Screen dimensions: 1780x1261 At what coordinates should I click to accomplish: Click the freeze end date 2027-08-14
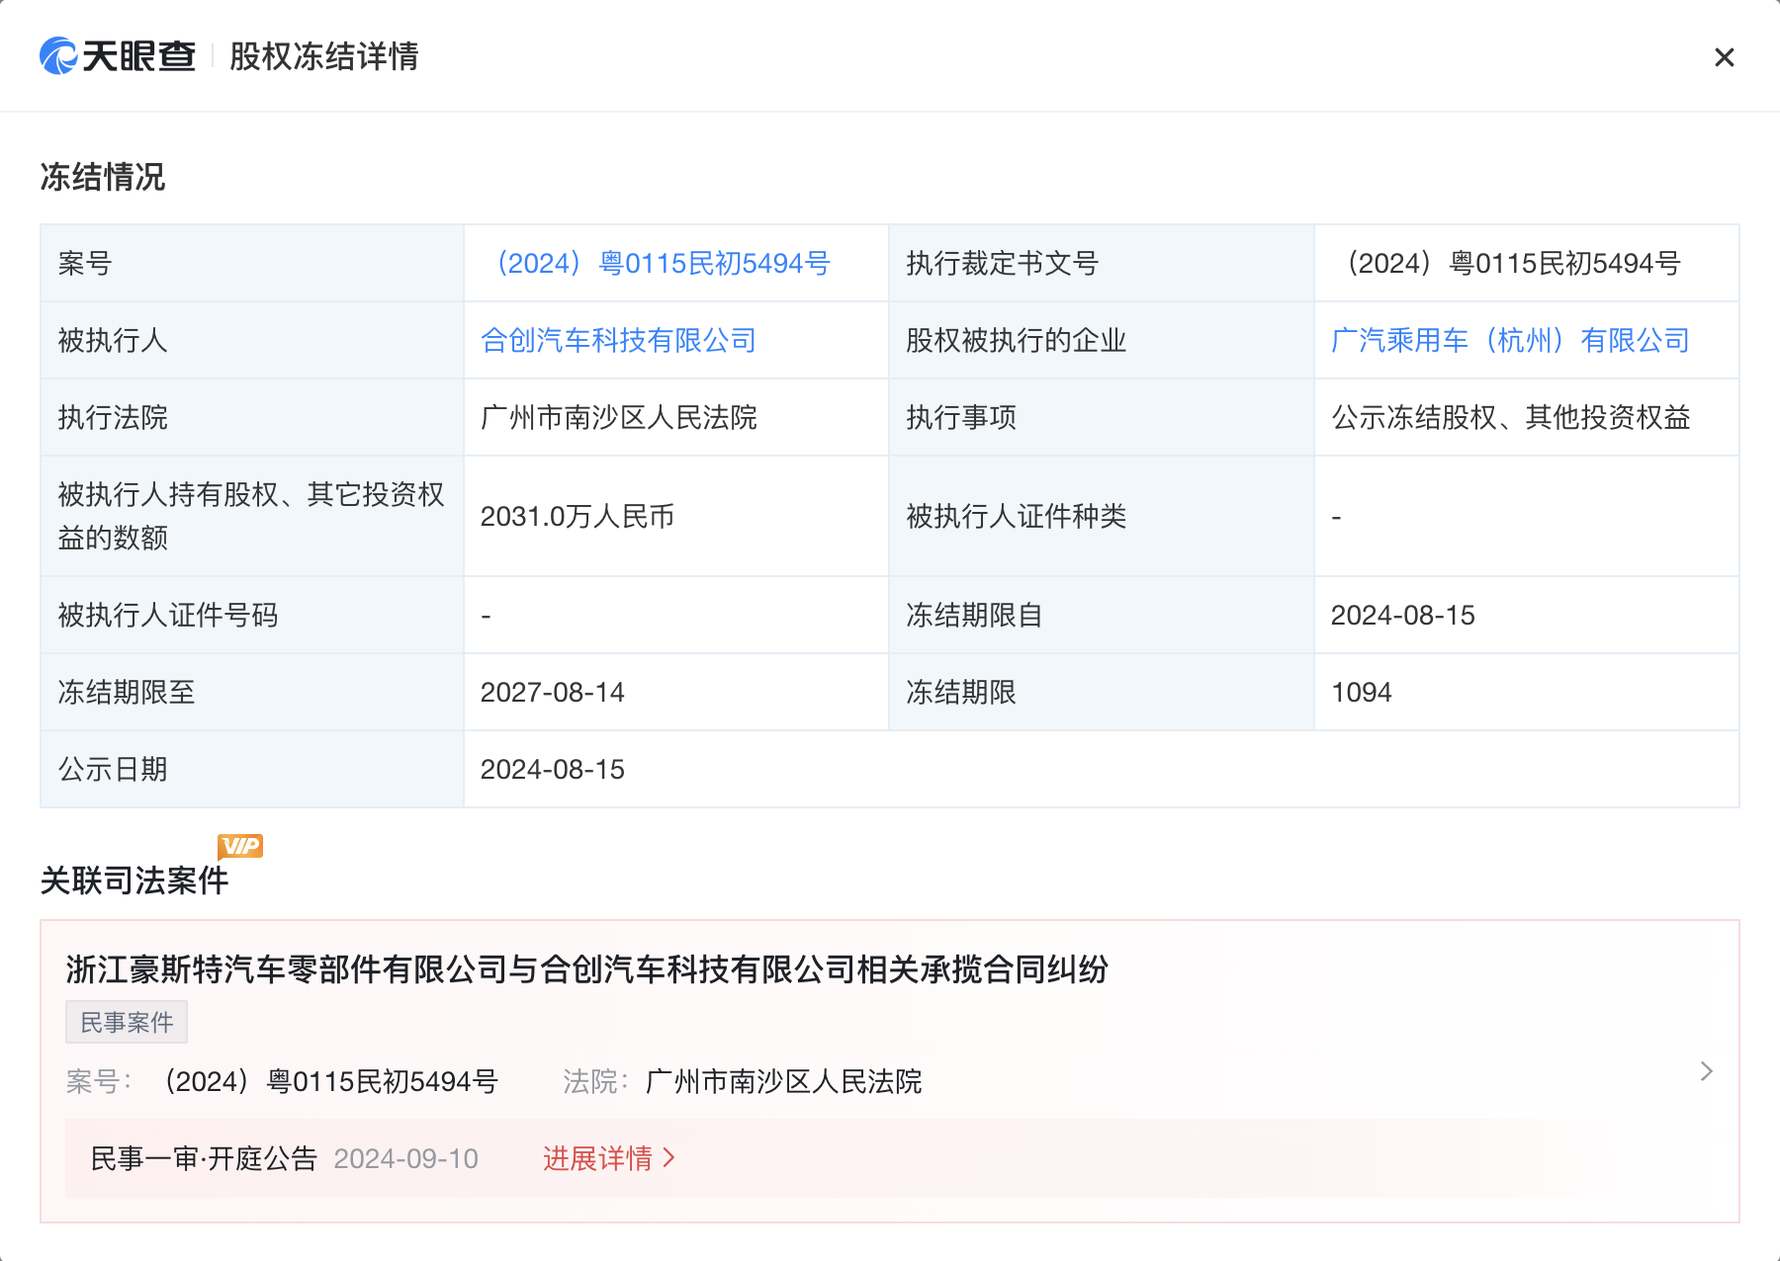(552, 693)
